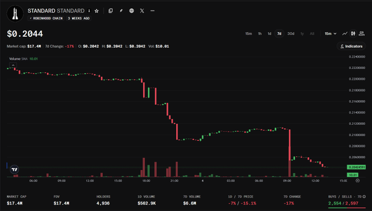This screenshot has height=211, width=372.
Task: Click the green 10.01 volume label on axis
Action: click(x=352, y=175)
